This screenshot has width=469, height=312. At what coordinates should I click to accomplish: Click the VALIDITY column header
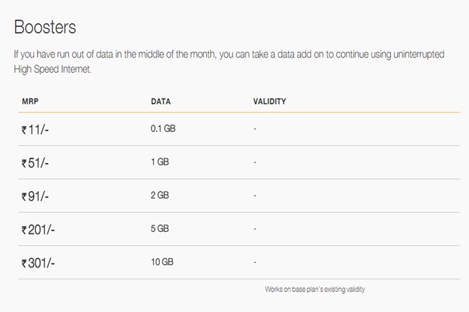(269, 101)
